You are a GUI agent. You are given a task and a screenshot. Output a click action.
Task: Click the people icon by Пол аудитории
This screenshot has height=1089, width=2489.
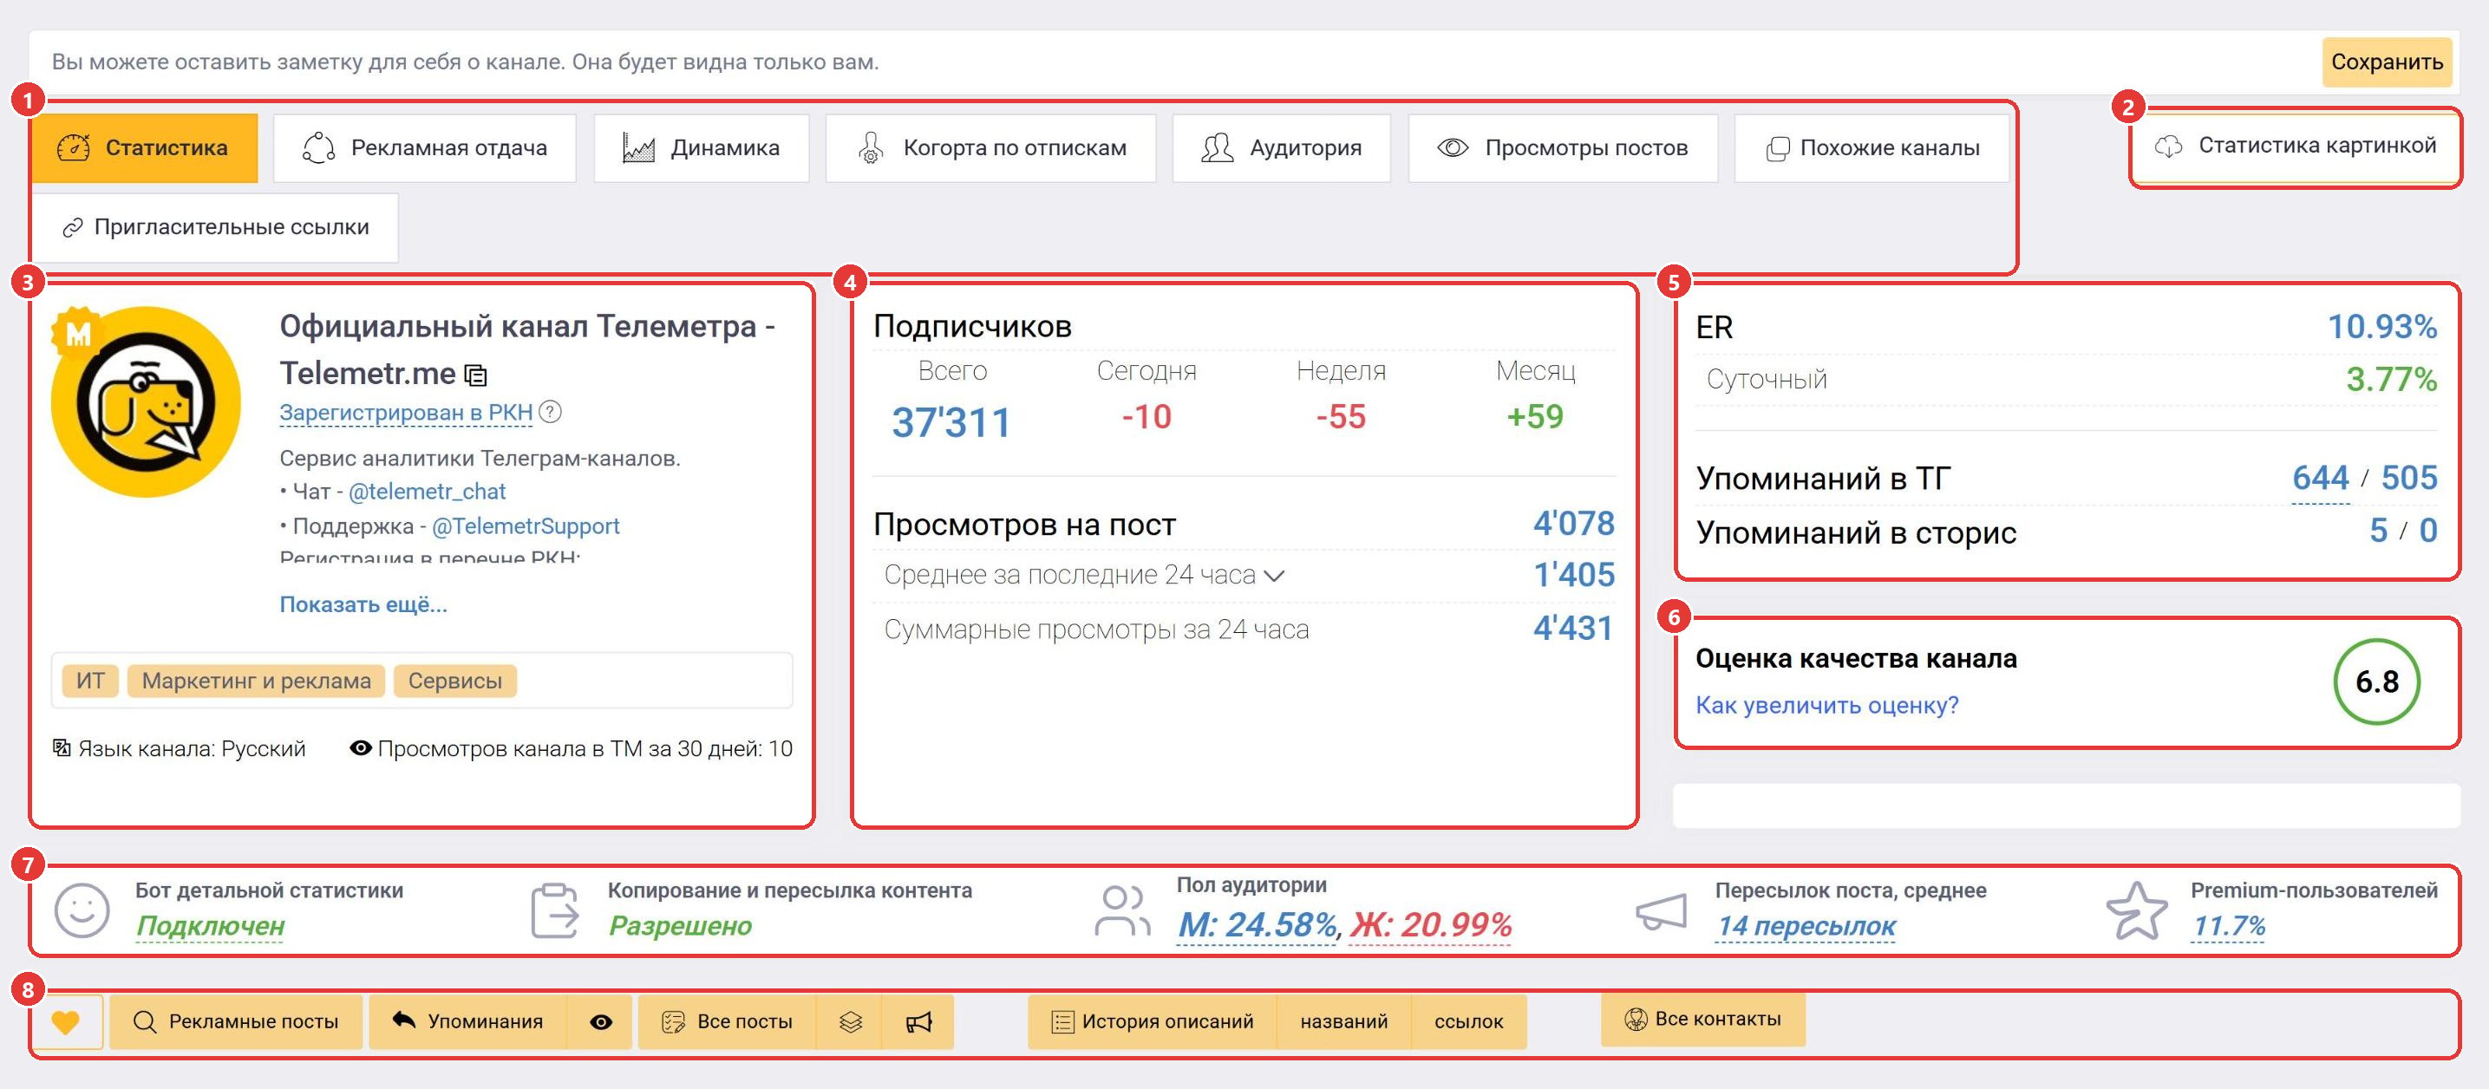1122,910
